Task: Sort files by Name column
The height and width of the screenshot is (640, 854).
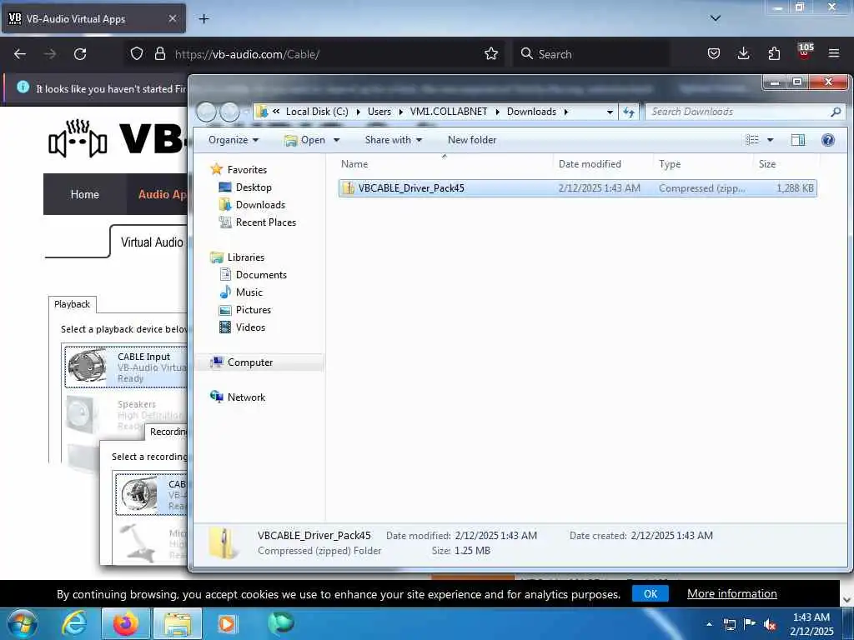Action: [x=444, y=164]
